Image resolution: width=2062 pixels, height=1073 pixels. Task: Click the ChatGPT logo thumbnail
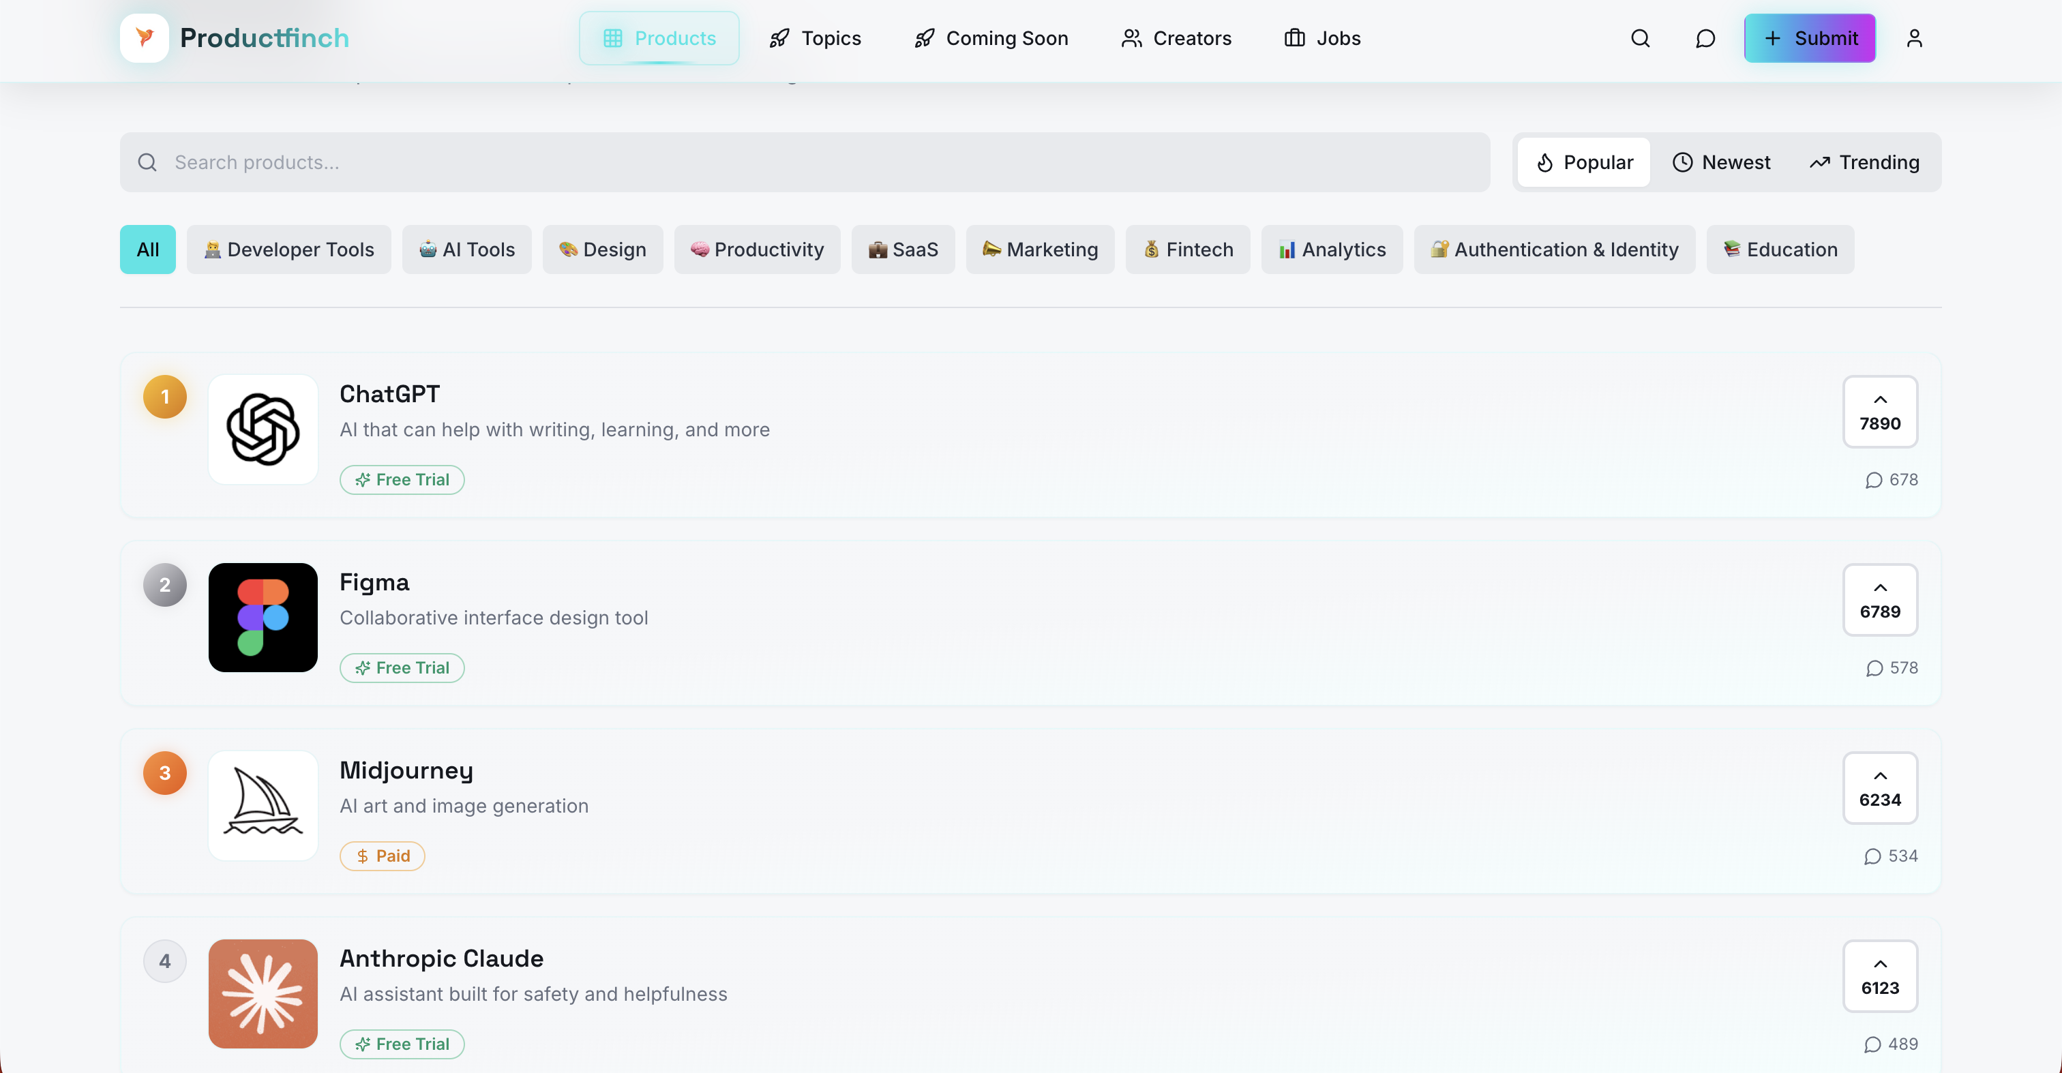[x=263, y=429]
